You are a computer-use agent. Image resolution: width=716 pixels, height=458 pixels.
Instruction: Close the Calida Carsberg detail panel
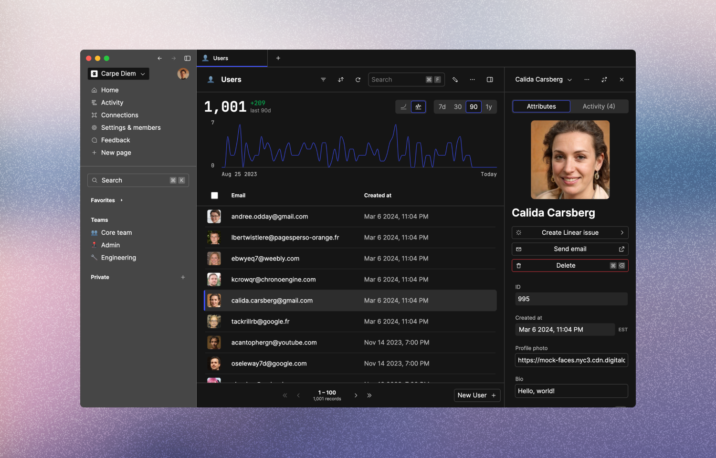(621, 80)
